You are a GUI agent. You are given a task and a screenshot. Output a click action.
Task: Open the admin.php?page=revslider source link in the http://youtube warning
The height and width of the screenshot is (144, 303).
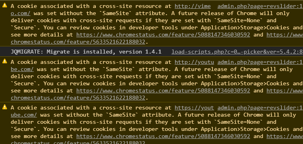(x=260, y=62)
